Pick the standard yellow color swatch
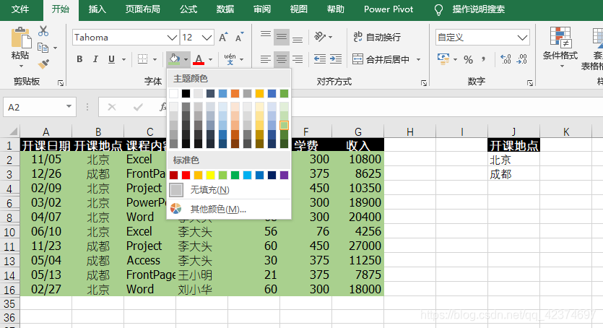 click(210, 176)
